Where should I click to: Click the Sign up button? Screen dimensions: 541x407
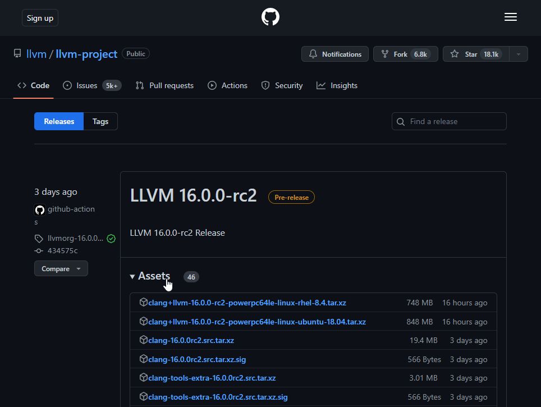tap(40, 18)
